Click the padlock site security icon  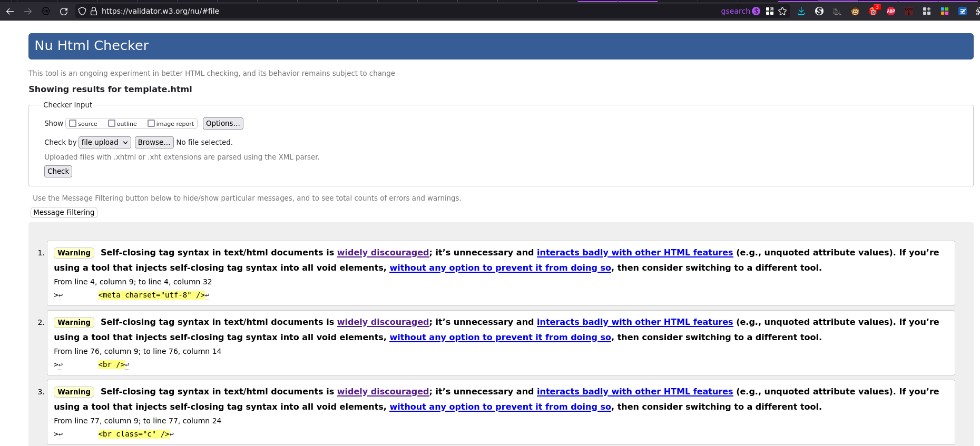pyautogui.click(x=94, y=11)
